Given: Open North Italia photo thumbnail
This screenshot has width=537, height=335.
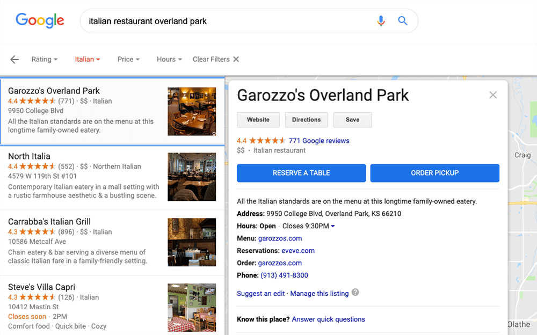Looking at the screenshot, I should pyautogui.click(x=192, y=177).
